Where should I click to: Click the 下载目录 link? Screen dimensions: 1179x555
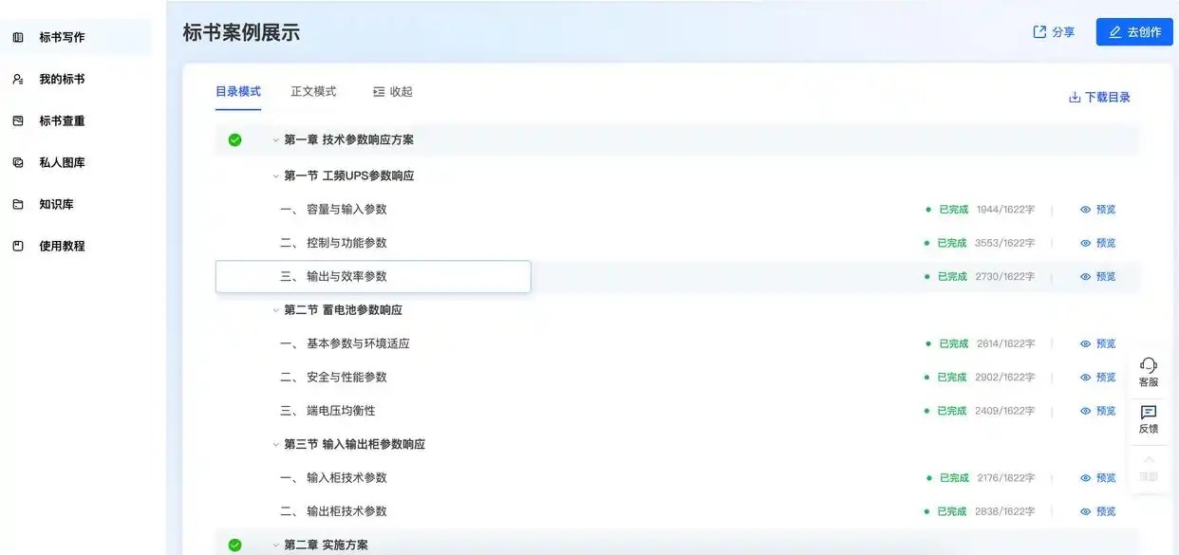[1099, 97]
